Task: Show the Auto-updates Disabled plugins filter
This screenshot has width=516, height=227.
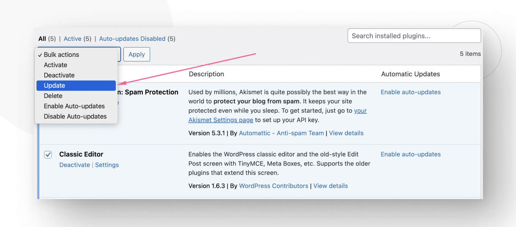Action: point(132,39)
